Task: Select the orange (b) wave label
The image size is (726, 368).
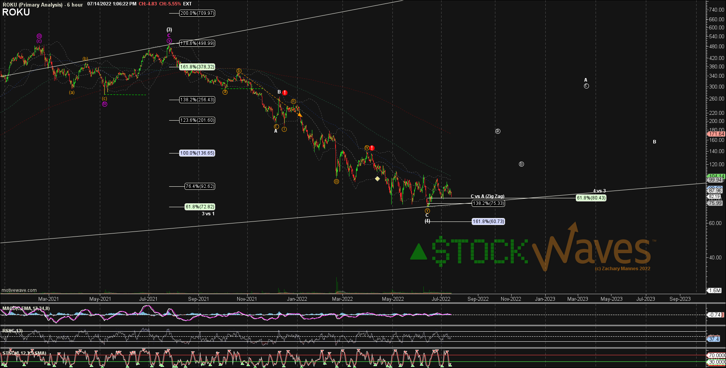Action: pyautogui.click(x=85, y=59)
